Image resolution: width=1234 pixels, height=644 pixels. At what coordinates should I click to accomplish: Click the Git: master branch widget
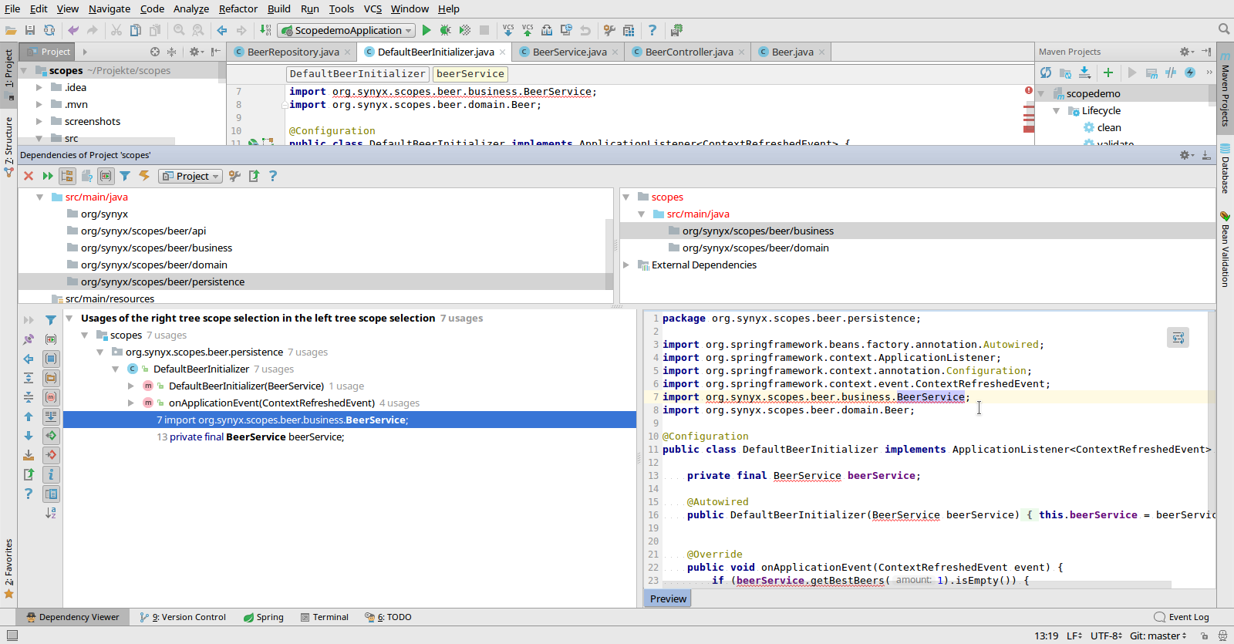click(1158, 636)
